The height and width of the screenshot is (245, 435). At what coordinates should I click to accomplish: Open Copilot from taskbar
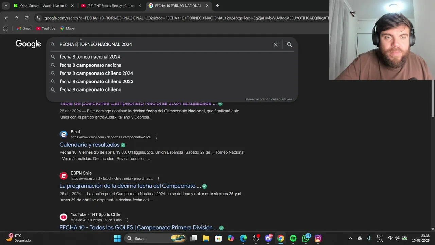(231, 238)
